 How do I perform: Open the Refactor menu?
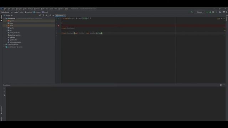click(37, 9)
